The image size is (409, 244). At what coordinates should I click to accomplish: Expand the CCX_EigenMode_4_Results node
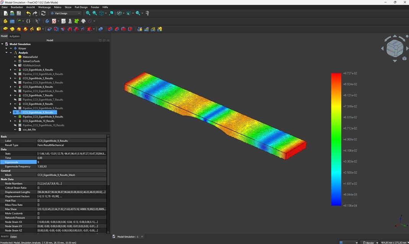point(11,70)
